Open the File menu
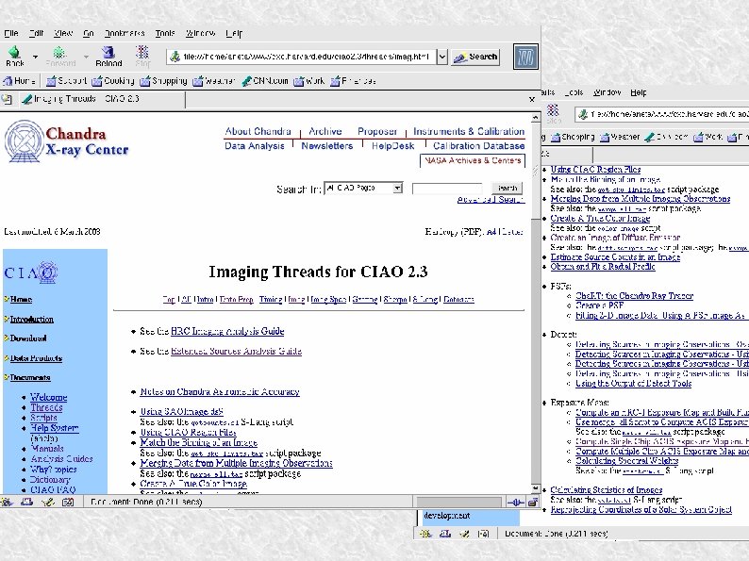749x561 pixels. [11, 33]
